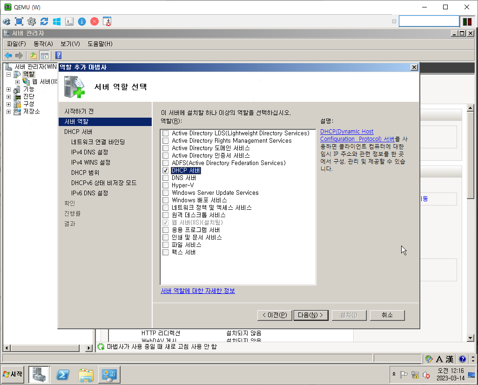Open the 파일(F) menu
This screenshot has width=478, height=385.
(x=16, y=44)
